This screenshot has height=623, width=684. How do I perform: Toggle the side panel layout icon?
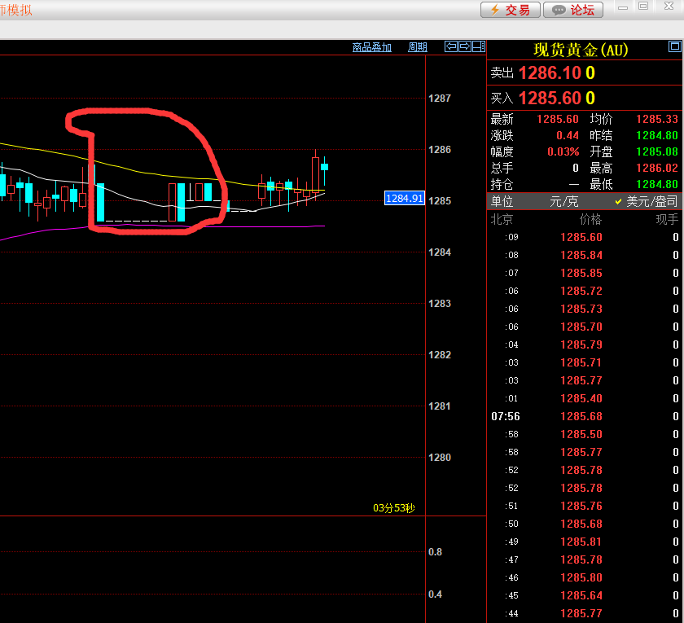coord(478,47)
